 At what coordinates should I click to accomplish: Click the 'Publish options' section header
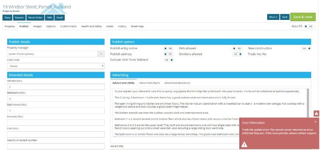211,42
